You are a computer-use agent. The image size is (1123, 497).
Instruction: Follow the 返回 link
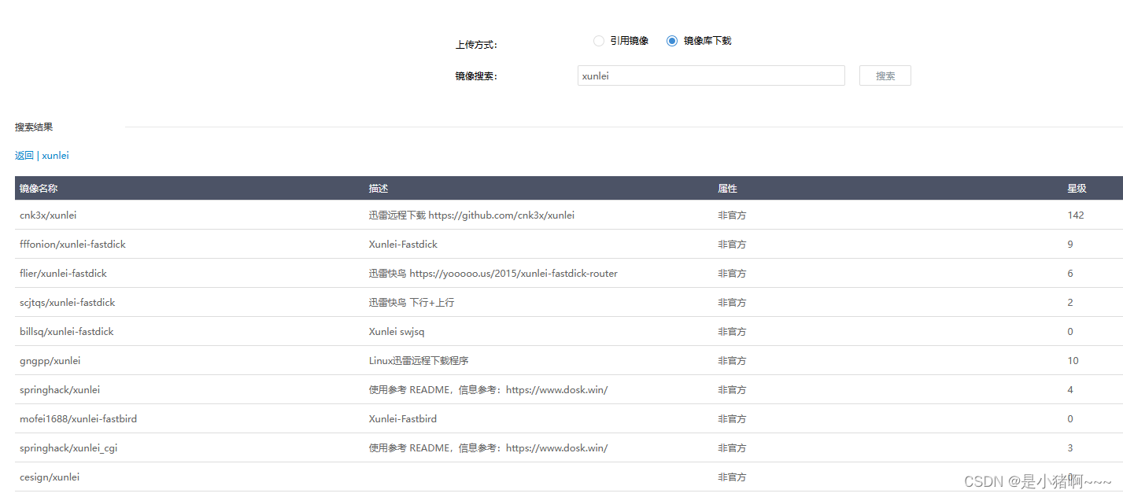[x=24, y=156]
